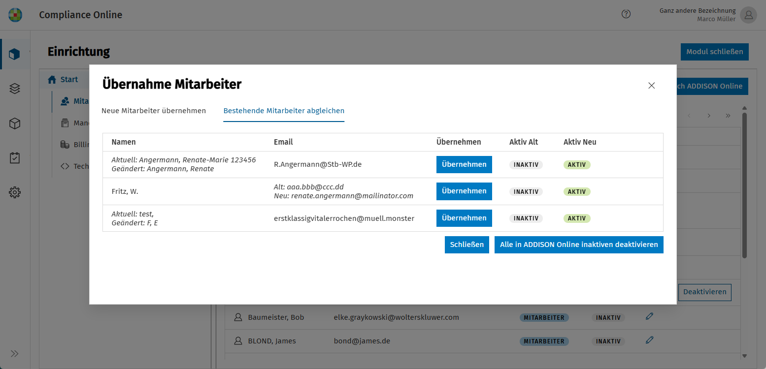Screen dimensions: 766x369
Task: Select the solid cube sidebar icon
Action: (x=15, y=54)
